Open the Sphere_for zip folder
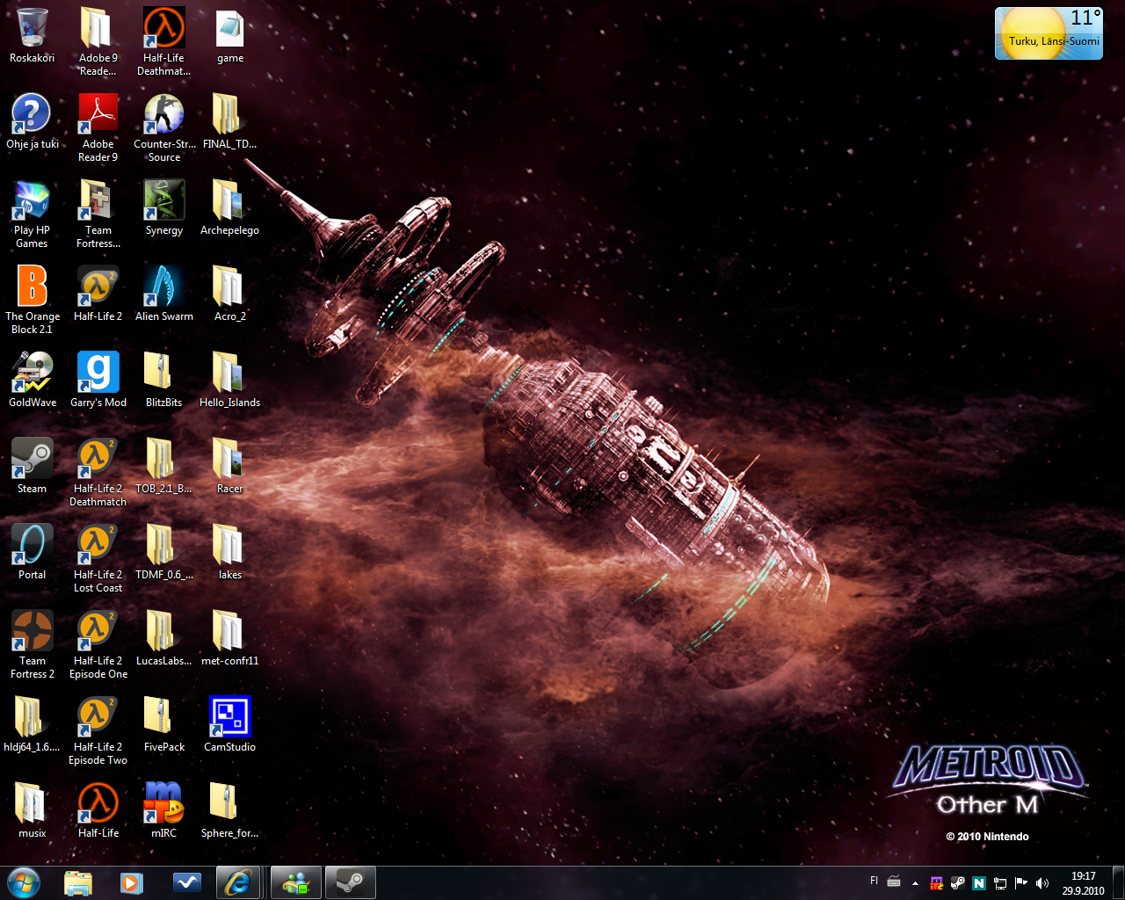This screenshot has height=900, width=1125. click(229, 810)
